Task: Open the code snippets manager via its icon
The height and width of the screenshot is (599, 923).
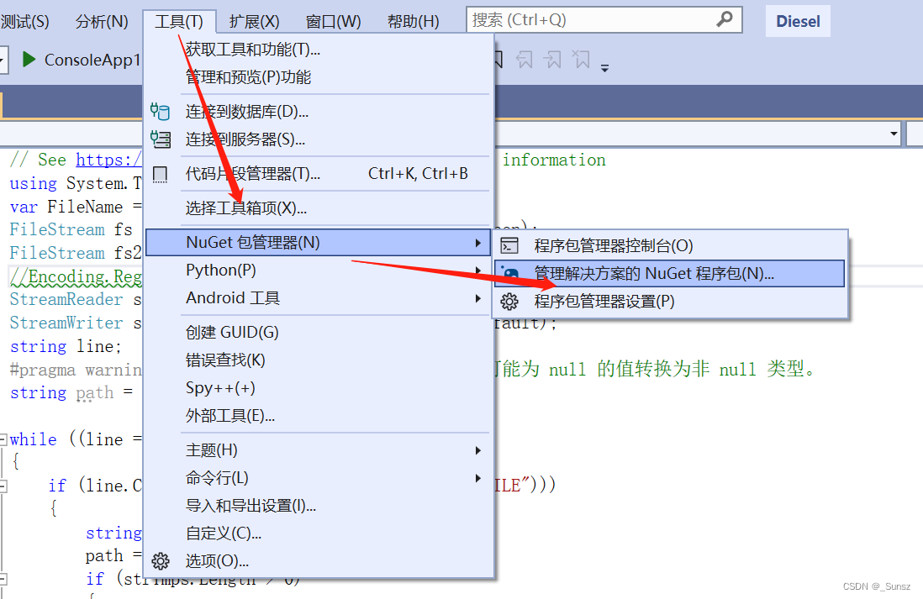Action: tap(160, 173)
